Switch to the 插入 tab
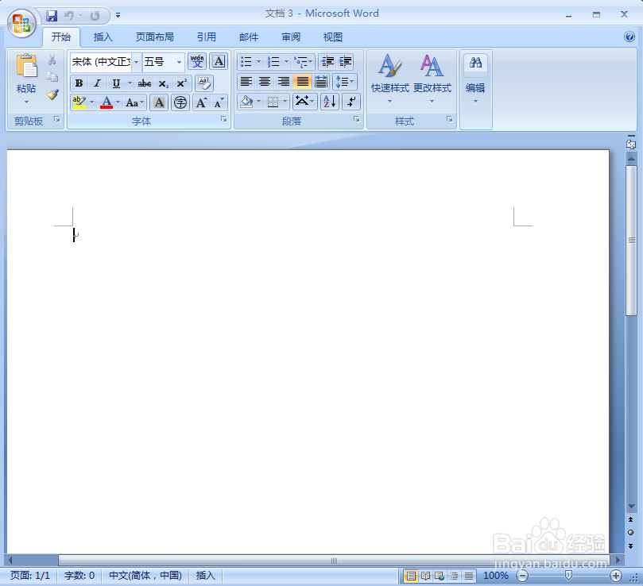Image resolution: width=643 pixels, height=586 pixels. (103, 37)
